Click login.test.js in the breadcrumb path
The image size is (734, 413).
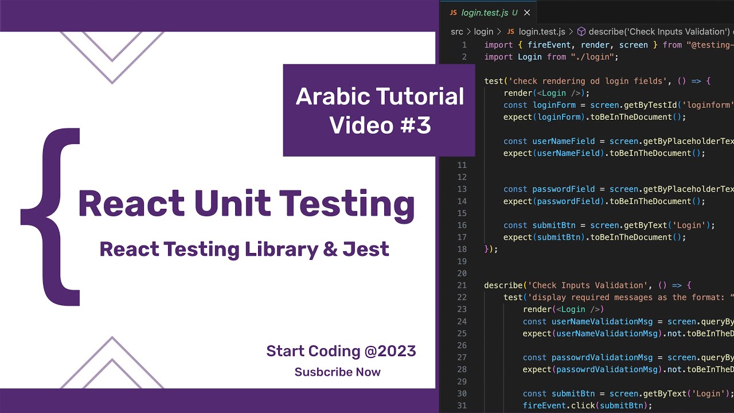pyautogui.click(x=542, y=32)
